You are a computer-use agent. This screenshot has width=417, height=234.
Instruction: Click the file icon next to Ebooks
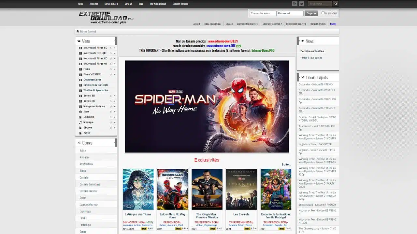(80, 127)
